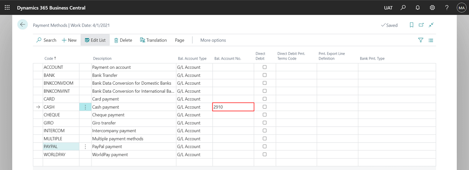The width and height of the screenshot is (469, 170).
Task: Click the Bal. Account No. cell for BANK
Action: (x=233, y=75)
